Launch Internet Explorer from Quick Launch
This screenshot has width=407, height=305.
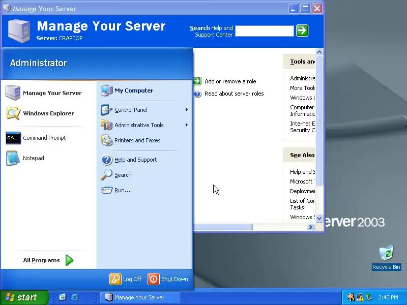pos(75,297)
